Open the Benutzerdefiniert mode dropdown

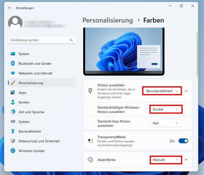(x=162, y=91)
